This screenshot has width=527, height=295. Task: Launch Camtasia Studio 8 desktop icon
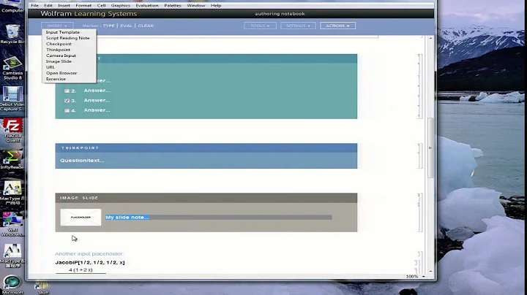point(12,68)
